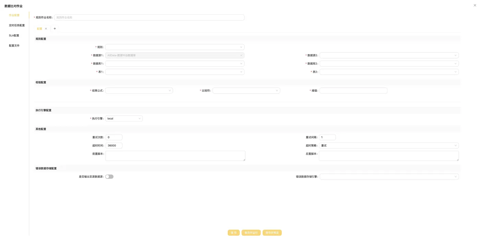
Task: Expand the 表1 dropdown
Action: click(x=175, y=72)
